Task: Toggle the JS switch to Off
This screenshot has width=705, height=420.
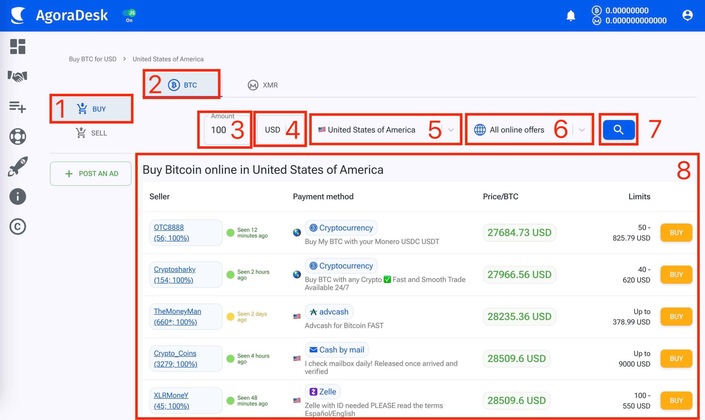Action: [x=129, y=13]
